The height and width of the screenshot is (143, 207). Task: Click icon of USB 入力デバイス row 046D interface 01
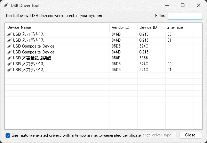point(9,40)
